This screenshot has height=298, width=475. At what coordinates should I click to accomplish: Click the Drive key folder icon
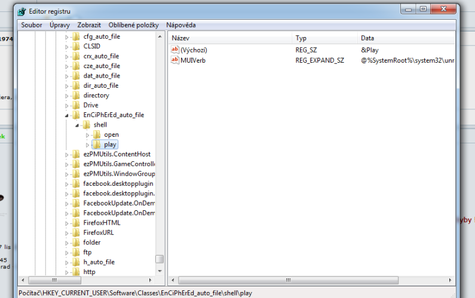(76, 105)
